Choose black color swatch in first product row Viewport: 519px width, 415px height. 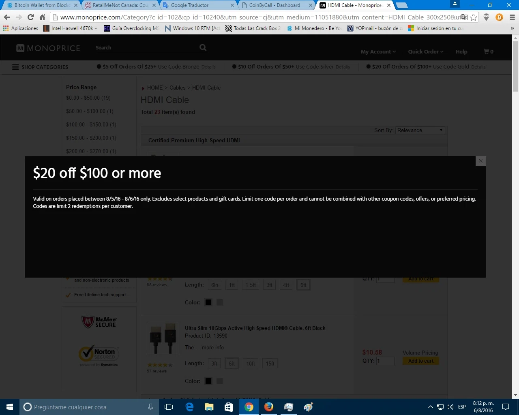[208, 302]
